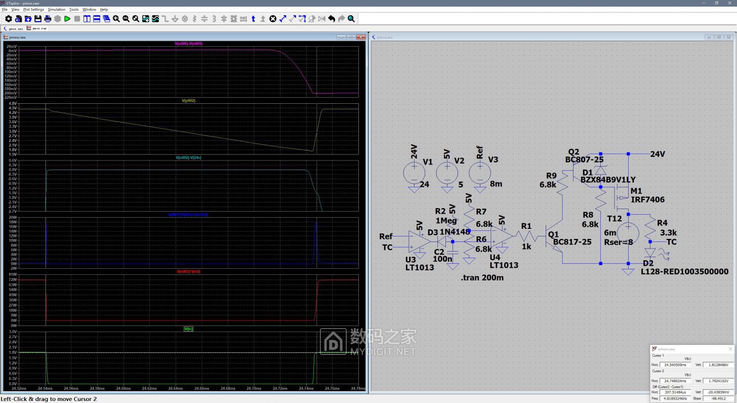This screenshot has width=737, height=403.
Task: Click the open file folder icon
Action: point(28,19)
